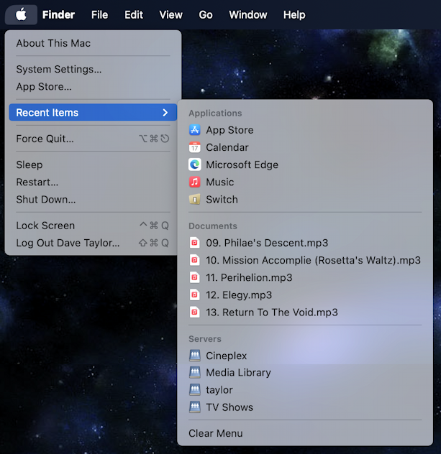Select the Recent Items entry
This screenshot has width=441, height=454.
pyautogui.click(x=93, y=112)
